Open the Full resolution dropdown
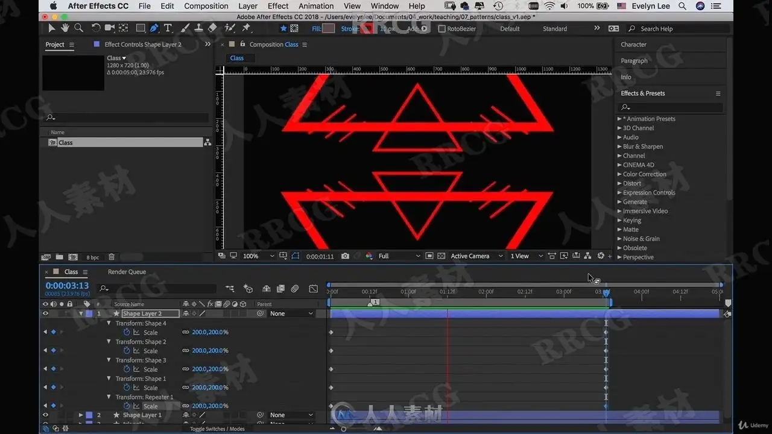 (399, 256)
